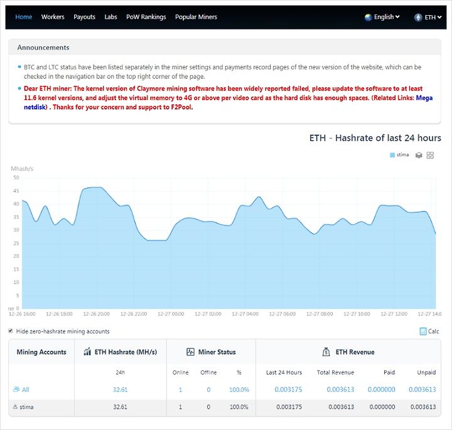Click the Mining Accounts column header
Viewport: 452px width, 430px height.
(41, 352)
